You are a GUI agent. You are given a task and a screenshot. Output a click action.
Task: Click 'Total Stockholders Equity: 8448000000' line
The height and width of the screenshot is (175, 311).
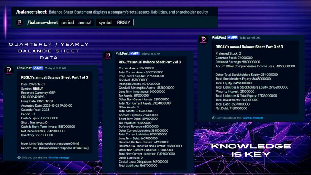click(x=243, y=79)
